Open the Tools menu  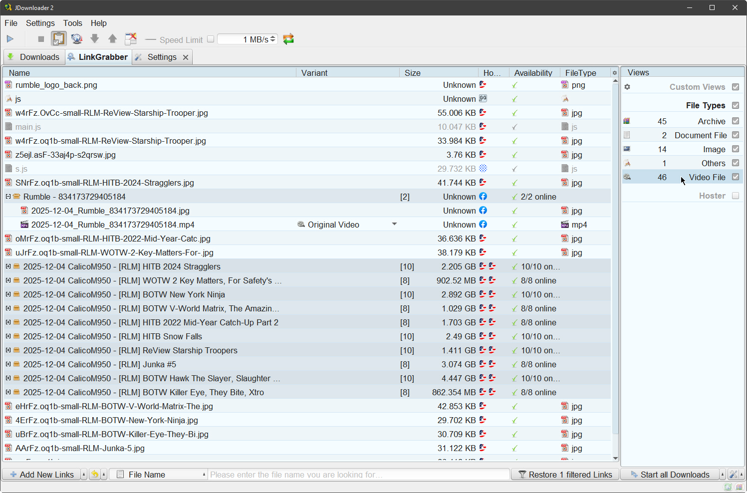tap(72, 23)
